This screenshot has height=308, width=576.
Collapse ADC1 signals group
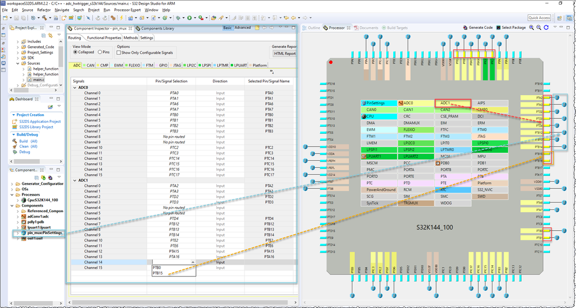[76, 181]
